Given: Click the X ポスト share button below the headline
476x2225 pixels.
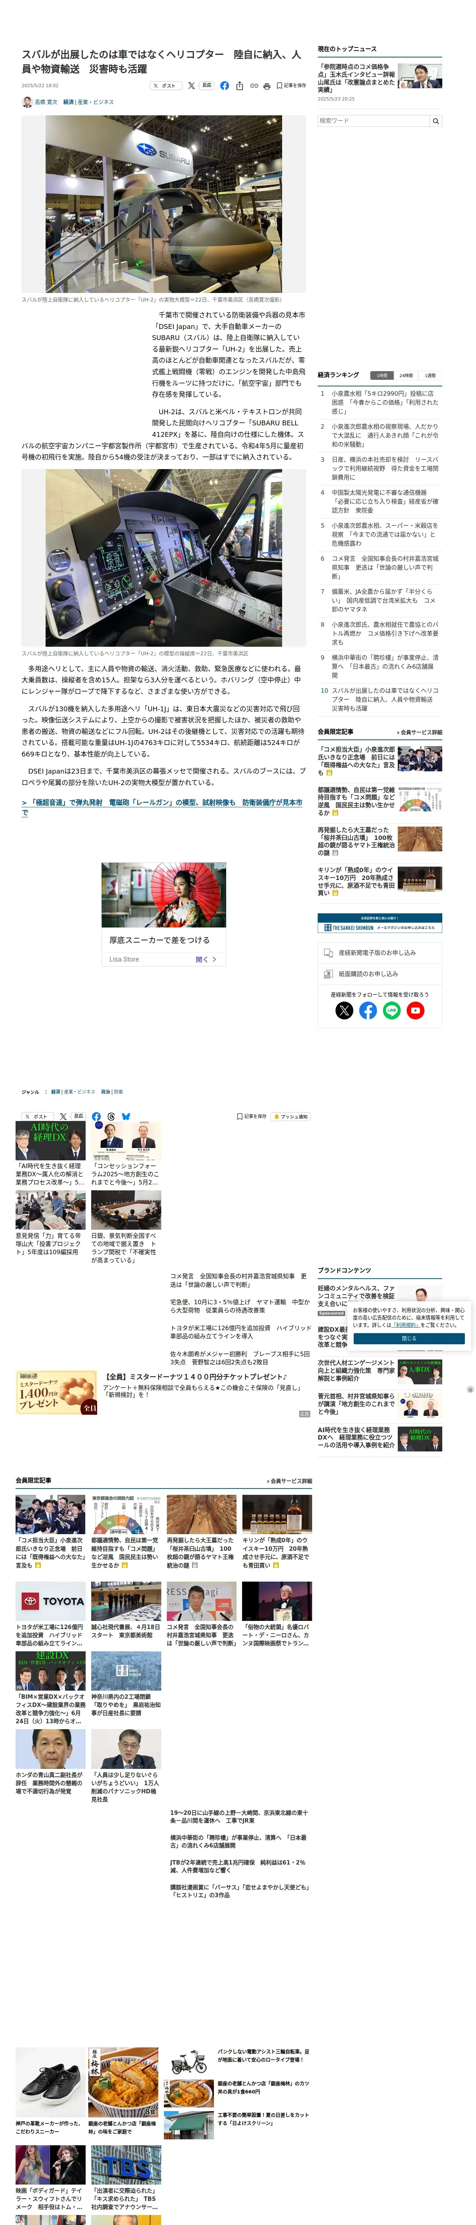Looking at the screenshot, I should 166,86.
